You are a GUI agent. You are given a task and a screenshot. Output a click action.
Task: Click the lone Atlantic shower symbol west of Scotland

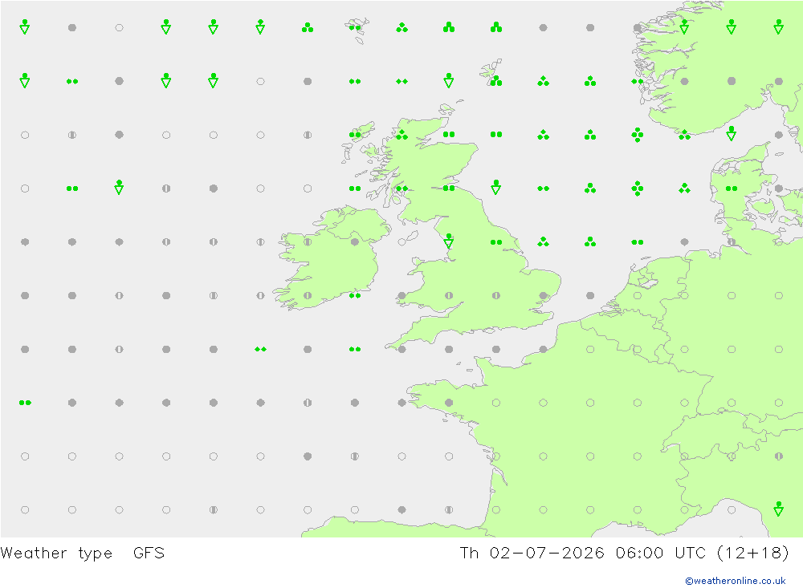click(119, 187)
